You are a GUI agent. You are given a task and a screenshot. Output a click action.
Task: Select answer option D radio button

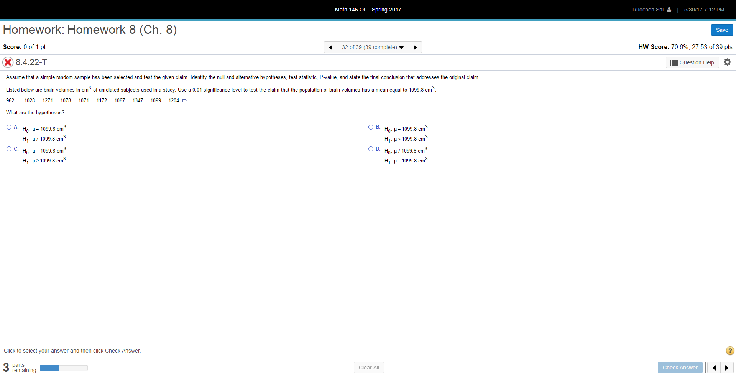click(371, 149)
